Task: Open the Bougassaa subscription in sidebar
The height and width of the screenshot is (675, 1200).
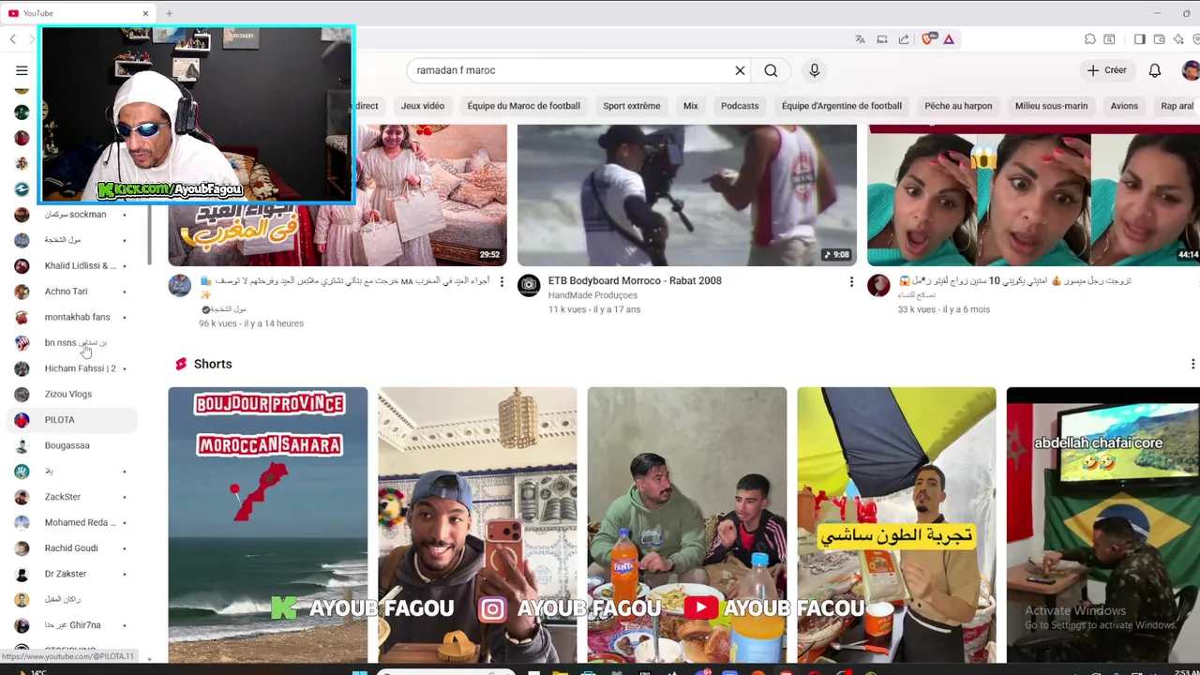Action: (x=70, y=445)
